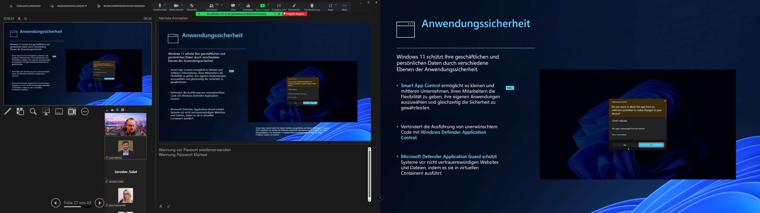The image size is (760, 213).
Task: Open Anzeigeeinstellungen dropdown
Action: pos(69,6)
